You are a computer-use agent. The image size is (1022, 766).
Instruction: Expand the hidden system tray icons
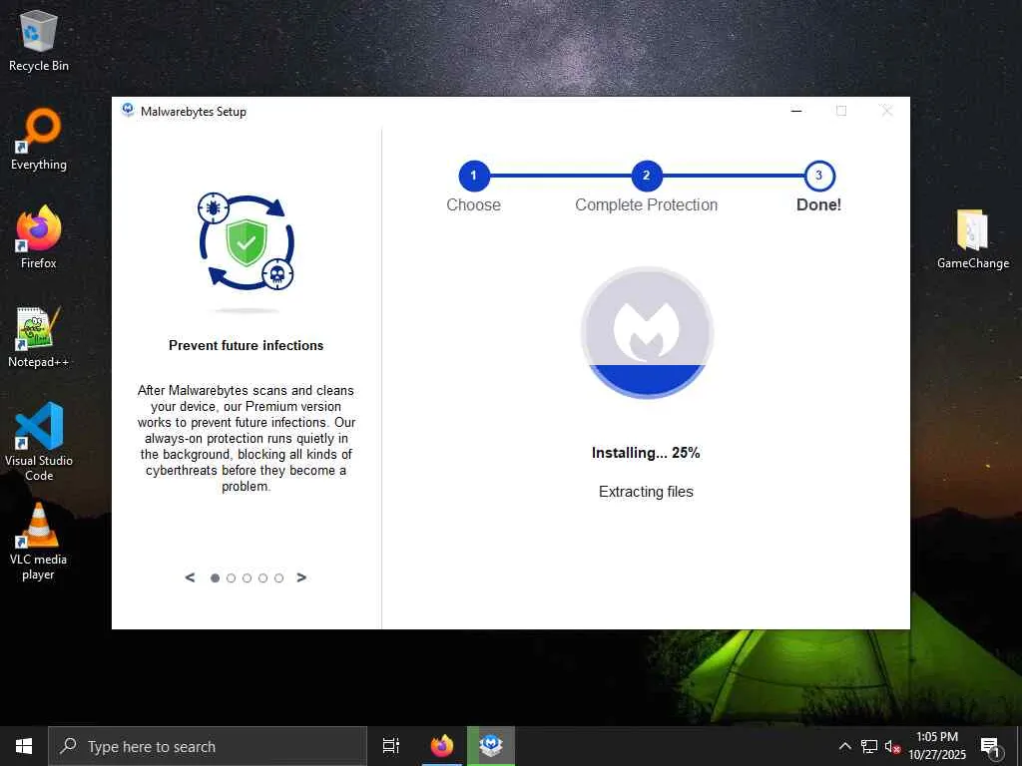844,746
